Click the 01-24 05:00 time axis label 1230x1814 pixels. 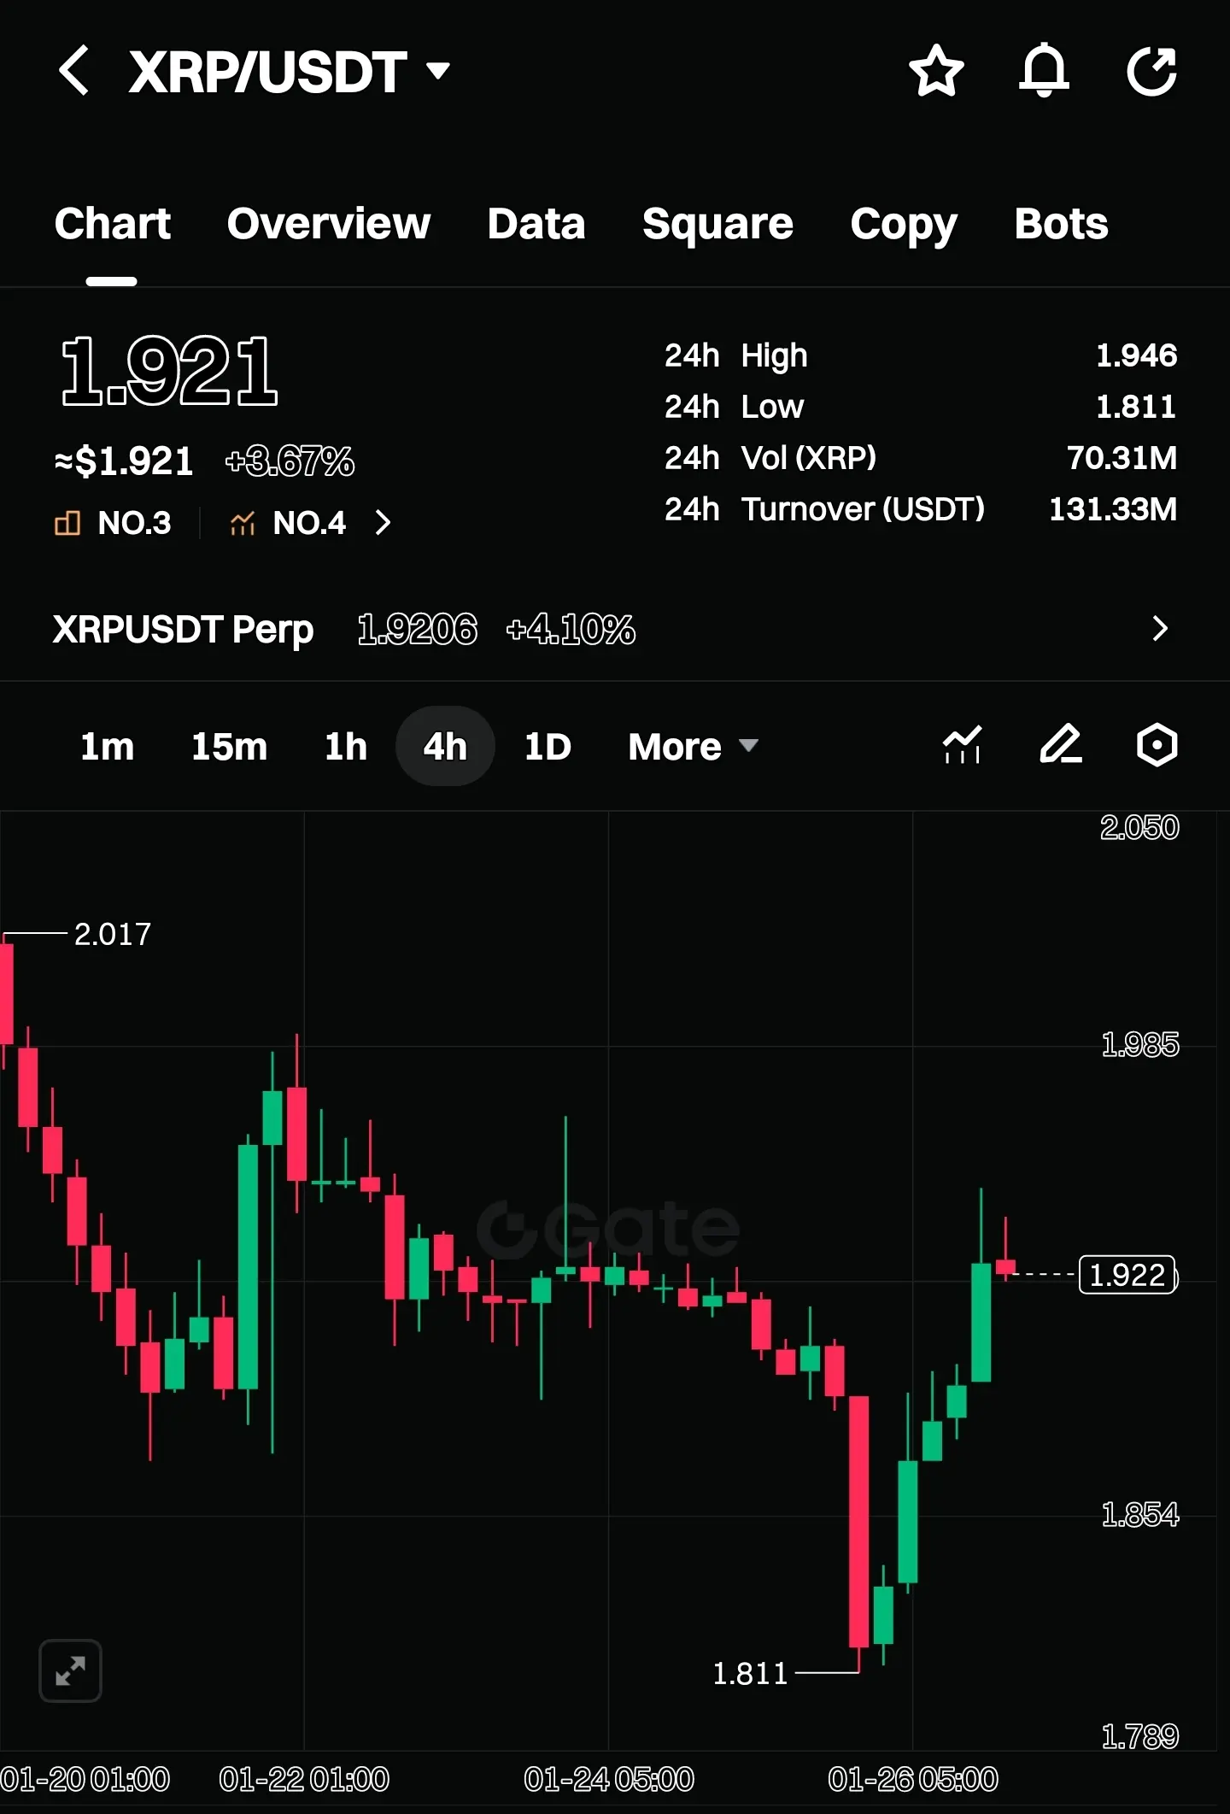pos(608,1780)
